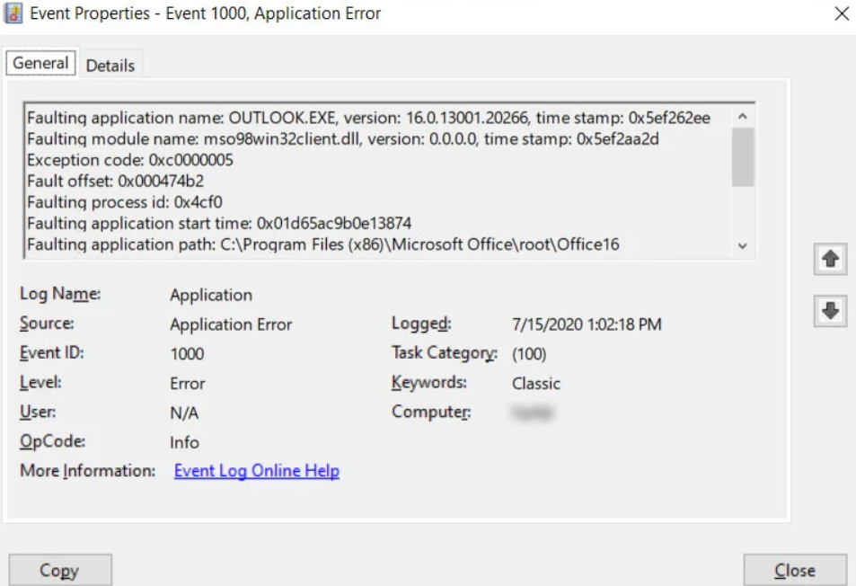Click the Event Properties title bar icon
This screenshot has height=586, width=856.
[x=13, y=13]
